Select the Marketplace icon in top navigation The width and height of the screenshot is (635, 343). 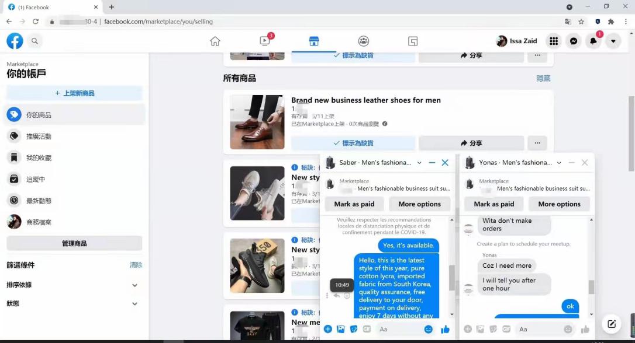[314, 41]
